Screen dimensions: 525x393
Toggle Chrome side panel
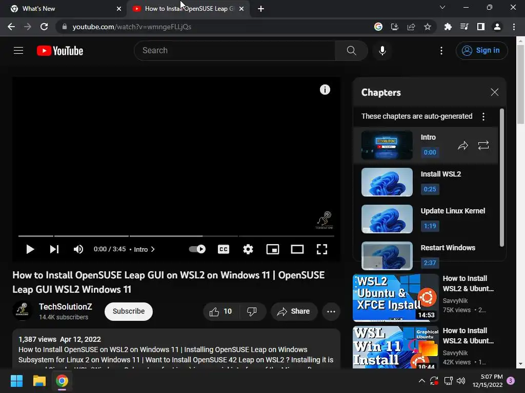480,27
